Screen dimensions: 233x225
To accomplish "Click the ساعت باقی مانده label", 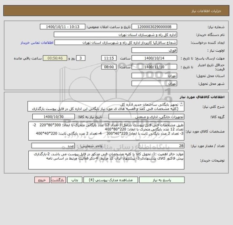I will click(x=28, y=58).
